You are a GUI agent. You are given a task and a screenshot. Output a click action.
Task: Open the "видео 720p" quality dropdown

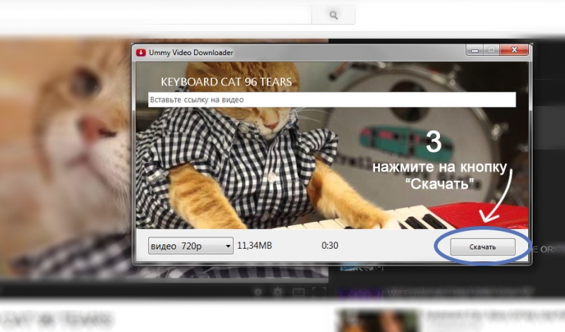[191, 246]
